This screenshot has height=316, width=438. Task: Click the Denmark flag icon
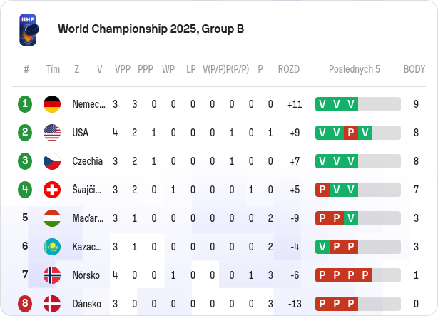52,304
